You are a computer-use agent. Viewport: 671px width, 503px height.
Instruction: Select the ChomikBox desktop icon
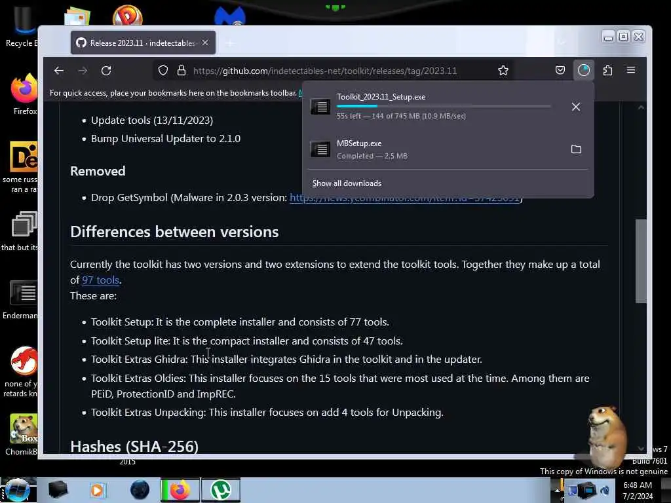[22, 435]
